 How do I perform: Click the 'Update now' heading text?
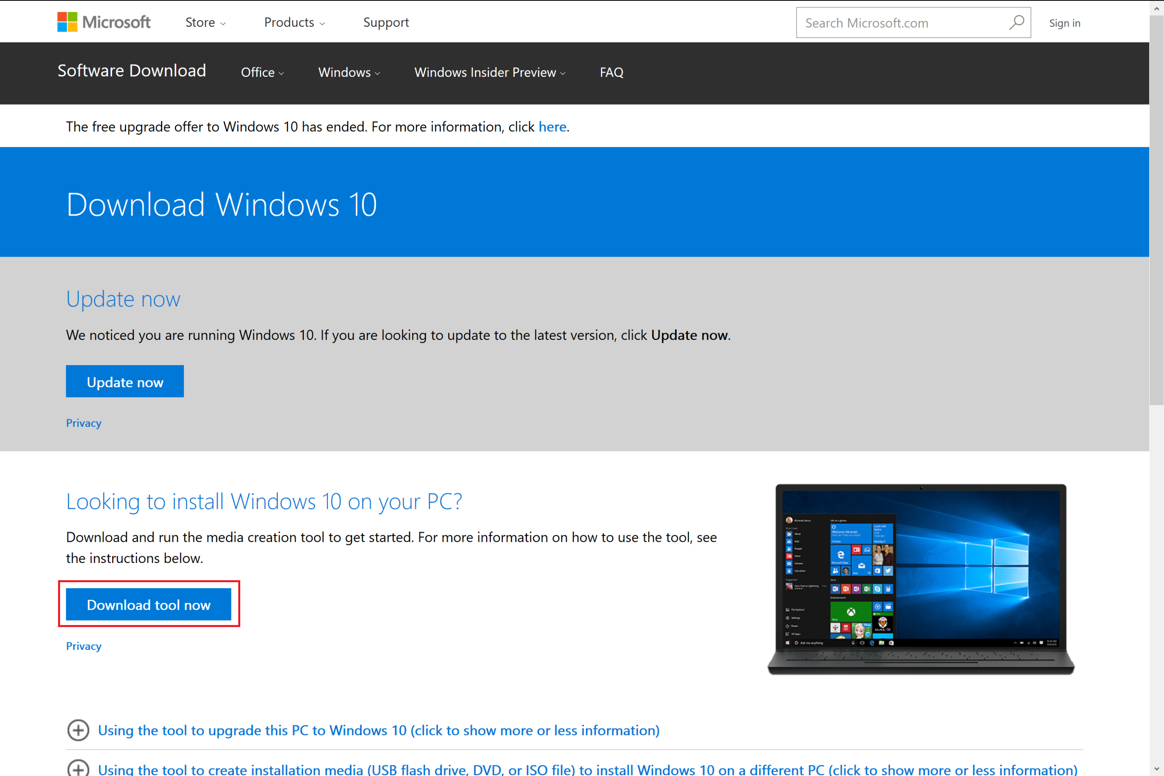[x=123, y=299]
